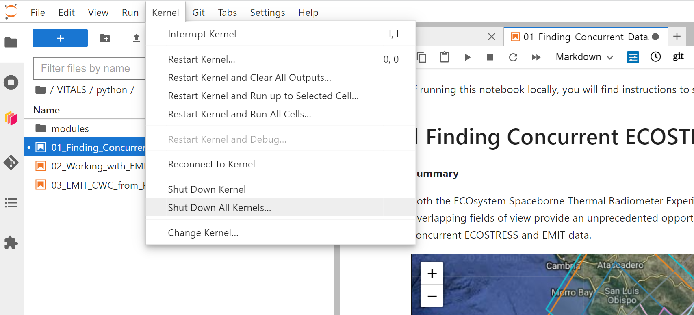
Task: Click the blue New Launcher plus button
Action: tap(60, 38)
